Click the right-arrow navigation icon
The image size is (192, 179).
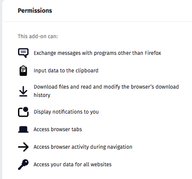click(23, 147)
